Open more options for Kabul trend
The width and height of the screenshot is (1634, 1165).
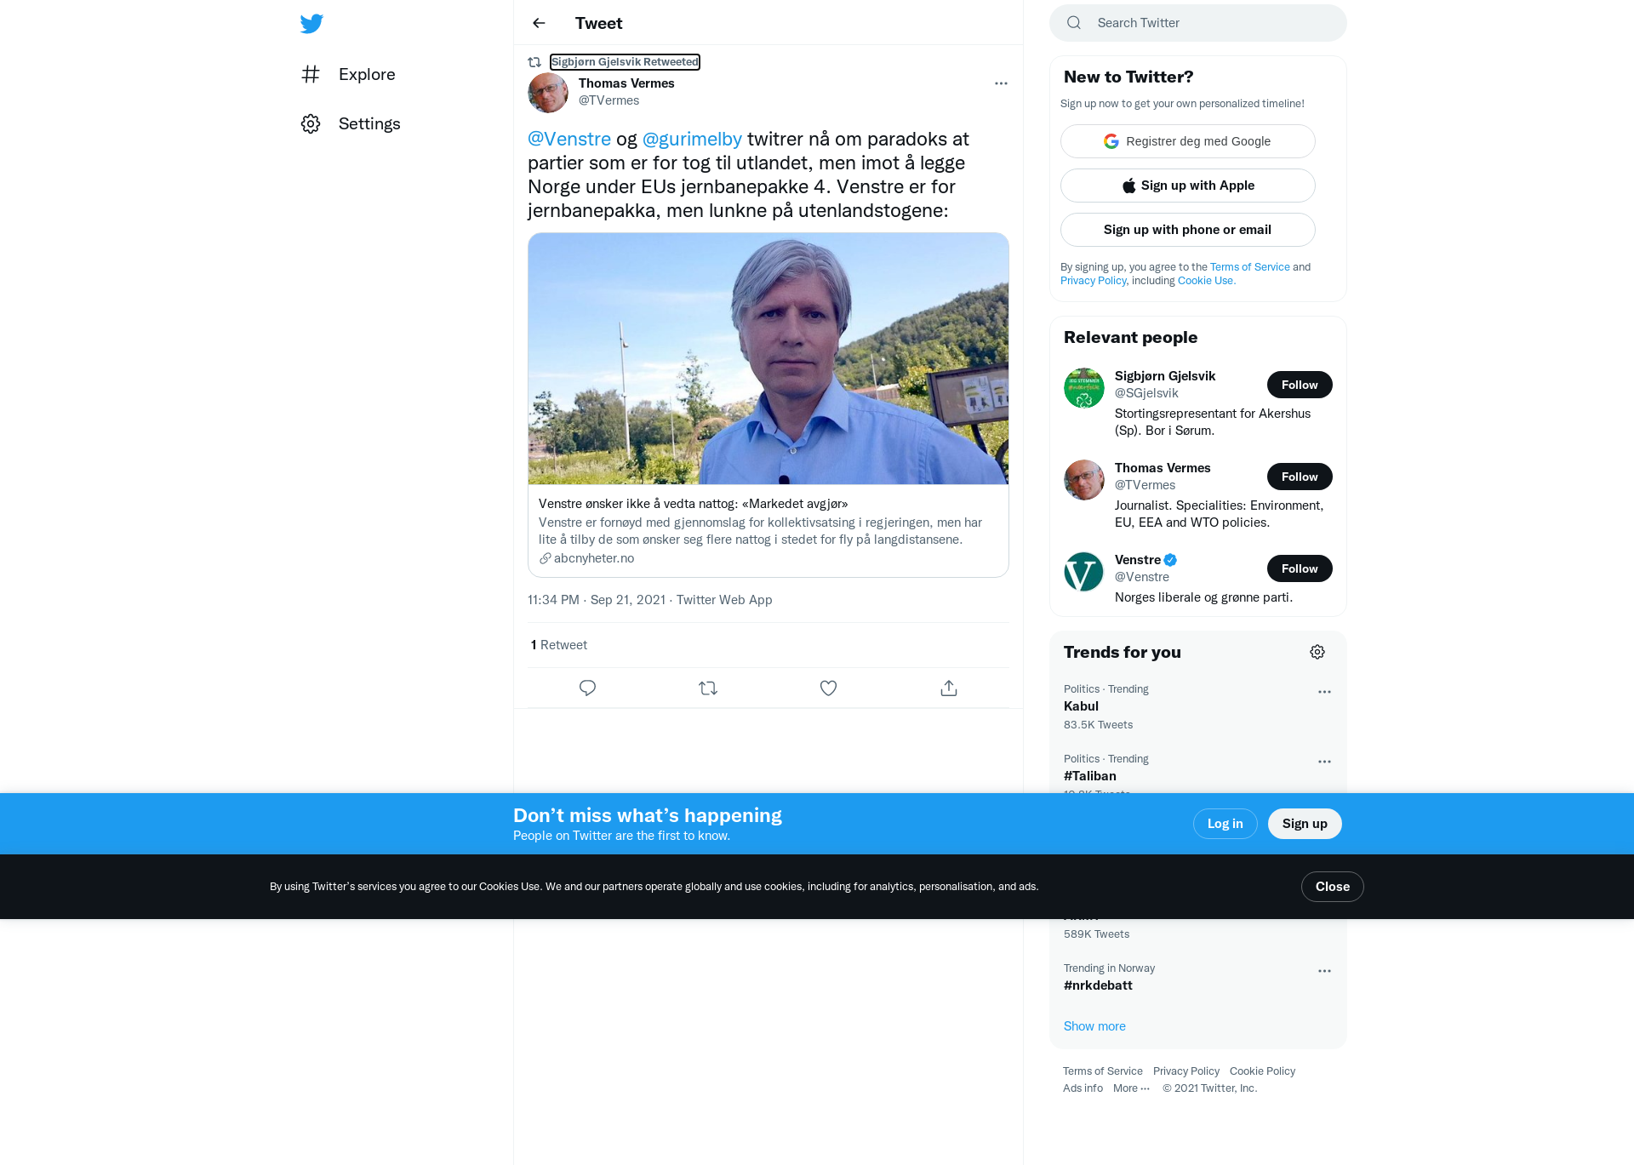coord(1324,692)
